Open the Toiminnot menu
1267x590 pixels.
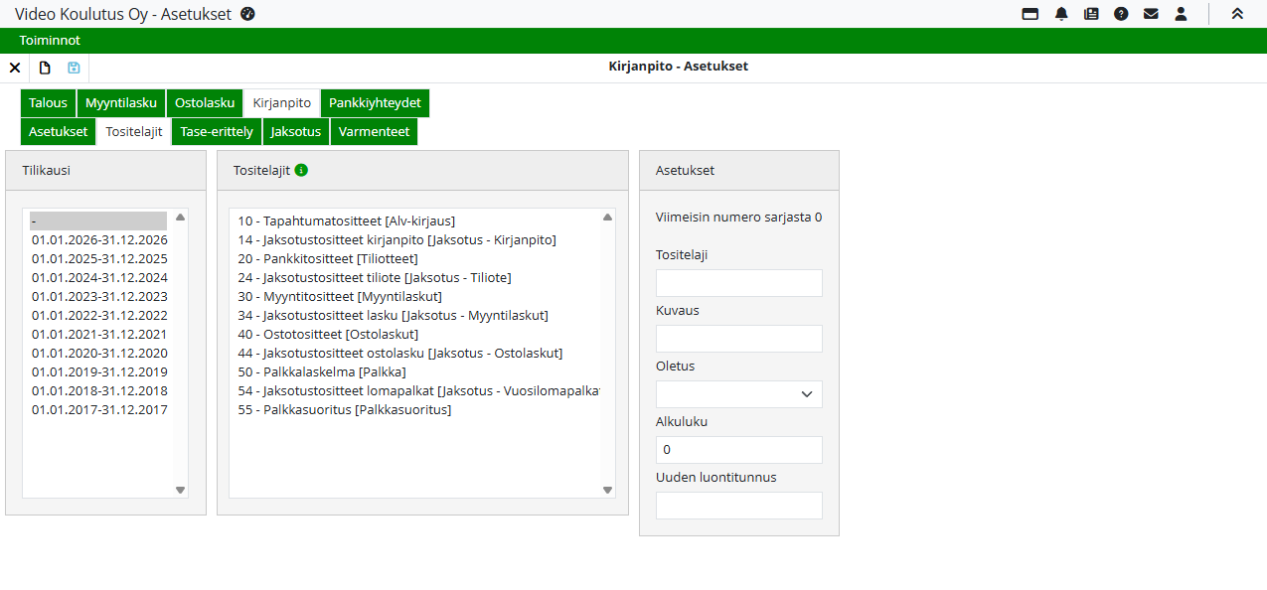coord(50,41)
